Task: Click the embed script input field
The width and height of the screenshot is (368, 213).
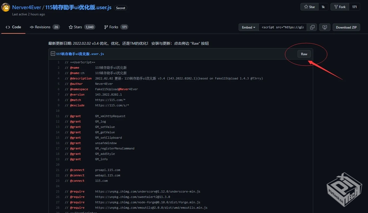Action: pyautogui.click(x=283, y=27)
